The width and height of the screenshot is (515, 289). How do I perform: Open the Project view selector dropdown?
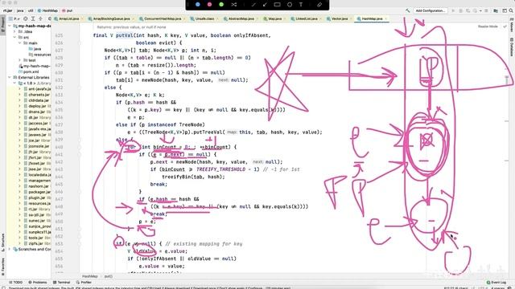14,18
